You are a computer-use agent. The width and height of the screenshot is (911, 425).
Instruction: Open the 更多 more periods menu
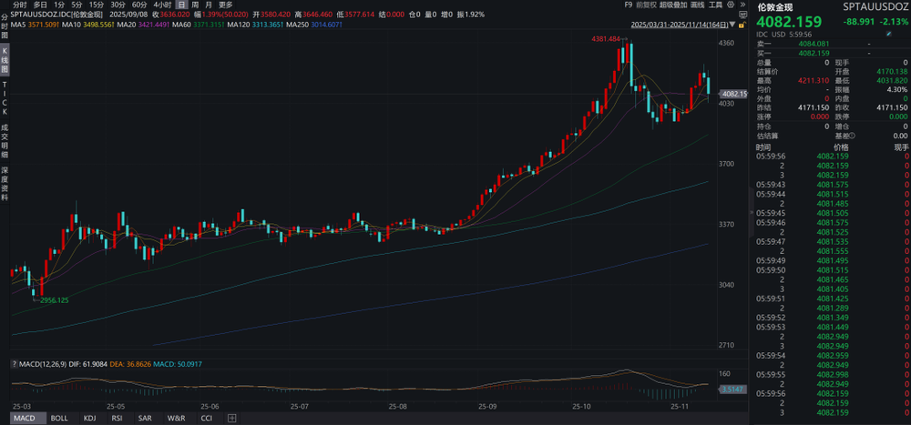(x=225, y=5)
